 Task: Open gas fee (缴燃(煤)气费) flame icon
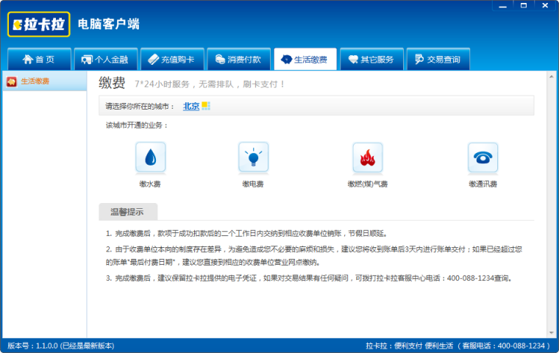click(x=367, y=157)
